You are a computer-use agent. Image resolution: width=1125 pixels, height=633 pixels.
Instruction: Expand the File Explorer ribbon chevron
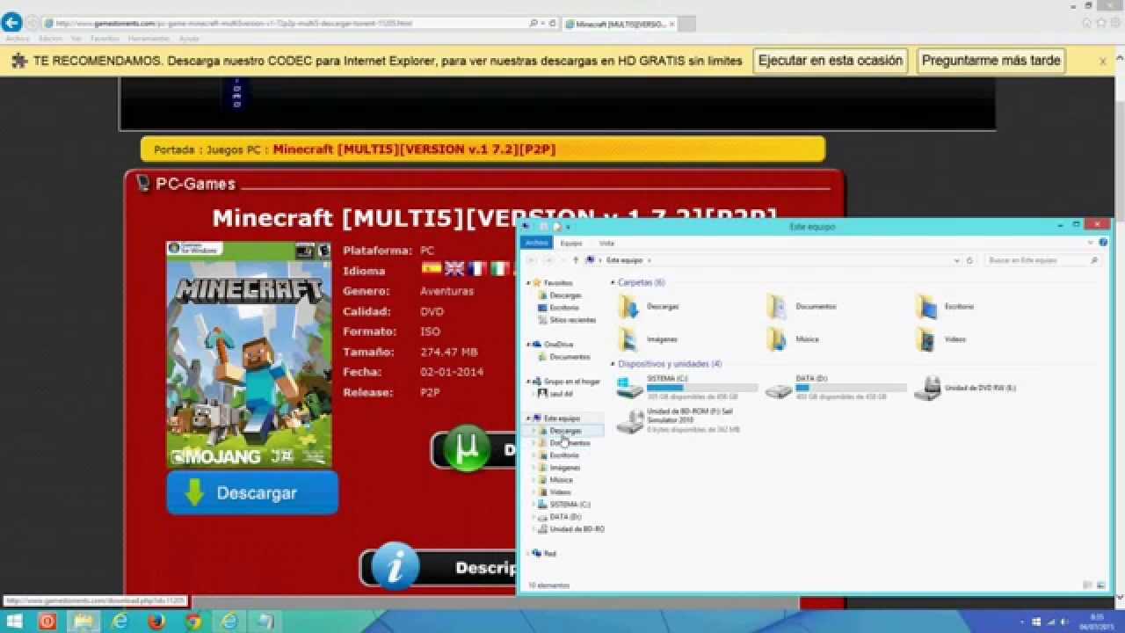coord(1091,243)
